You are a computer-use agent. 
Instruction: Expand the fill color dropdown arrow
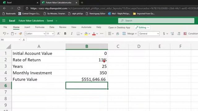point(89,34)
